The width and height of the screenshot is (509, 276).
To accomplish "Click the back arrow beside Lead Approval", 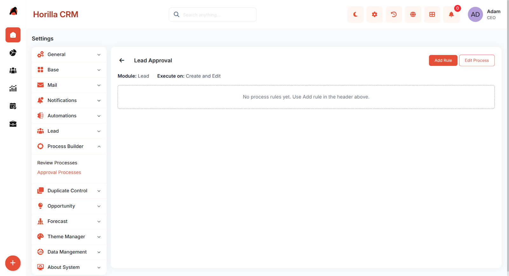I will pos(122,60).
